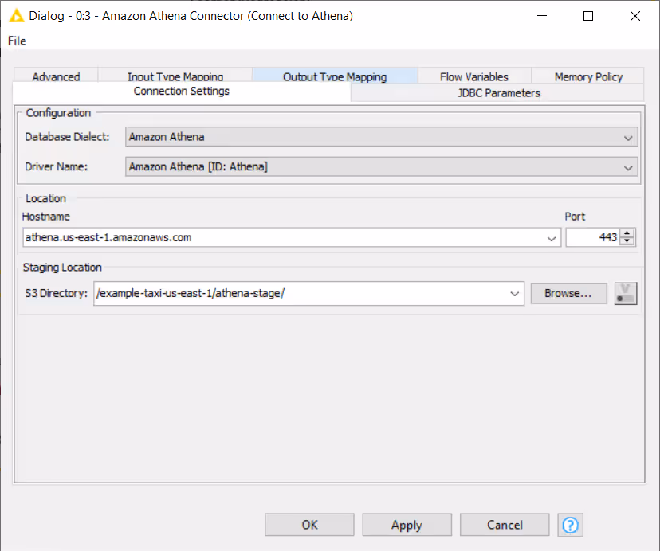Click the flow variable icon beside Browse
The height and width of the screenshot is (551, 660).
(x=625, y=293)
